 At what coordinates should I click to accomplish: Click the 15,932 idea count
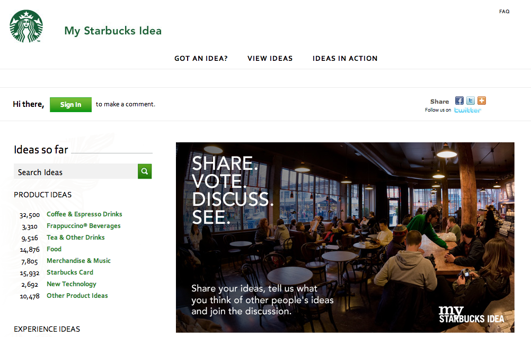(x=30, y=273)
